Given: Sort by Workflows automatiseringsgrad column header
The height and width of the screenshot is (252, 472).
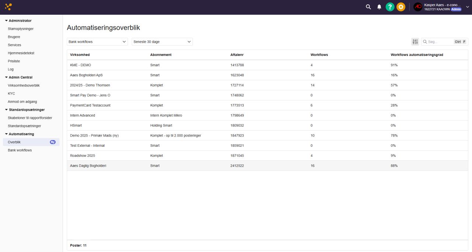Looking at the screenshot, I should coord(417,55).
